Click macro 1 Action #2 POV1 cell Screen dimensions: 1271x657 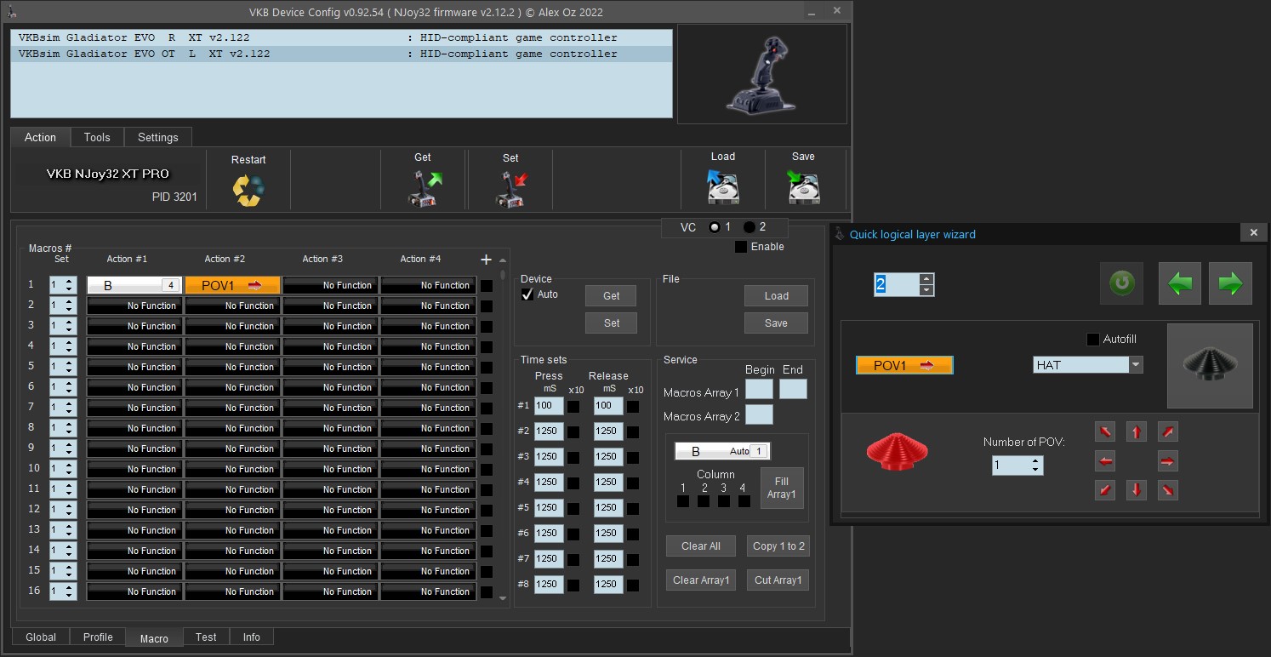point(232,285)
